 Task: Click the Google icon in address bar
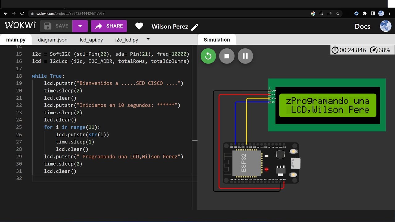click(313, 14)
